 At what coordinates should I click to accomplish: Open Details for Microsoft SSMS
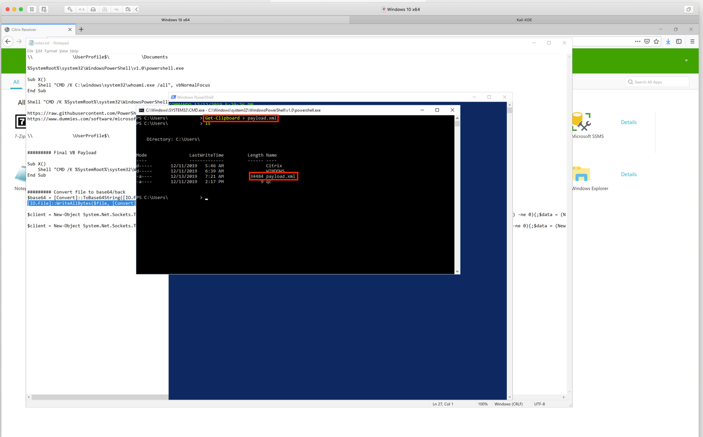629,122
